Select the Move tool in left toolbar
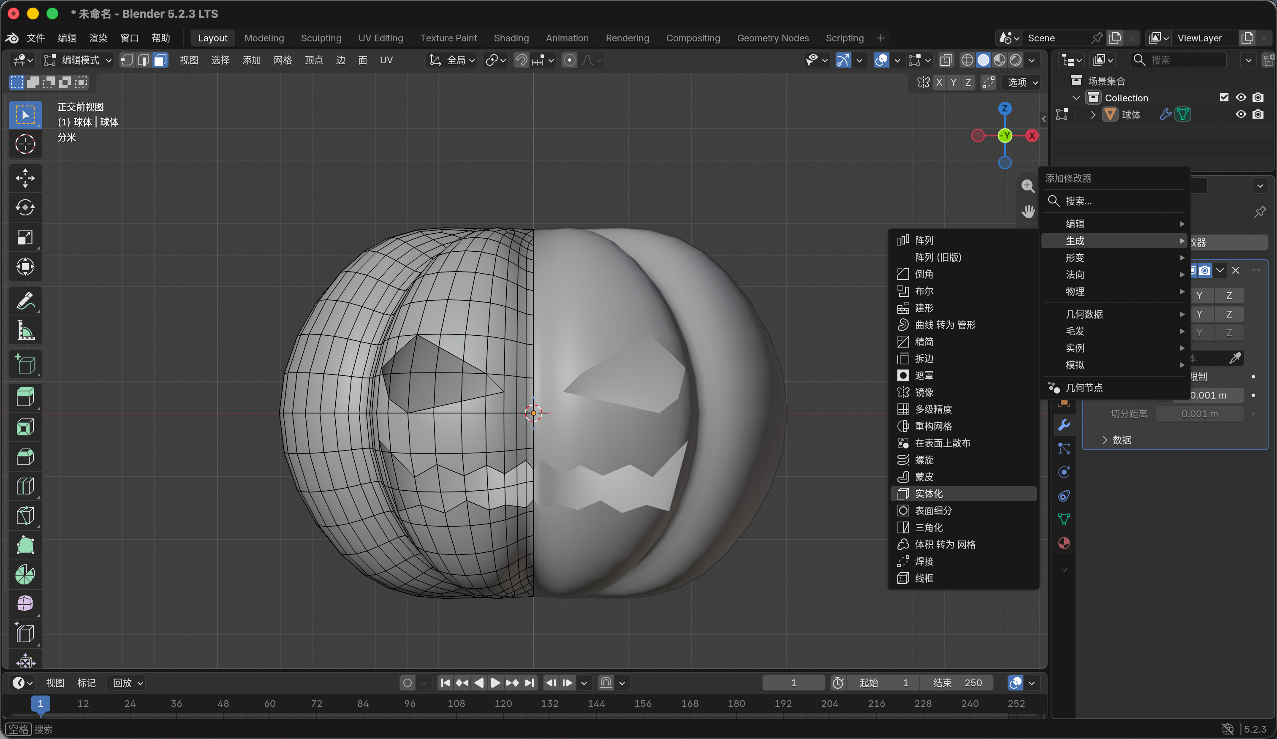1277x739 pixels. tap(25, 178)
